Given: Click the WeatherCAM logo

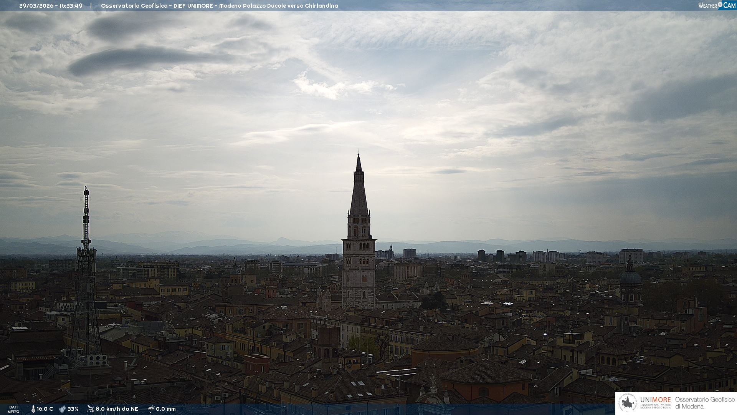Looking at the screenshot, I should point(717,5).
